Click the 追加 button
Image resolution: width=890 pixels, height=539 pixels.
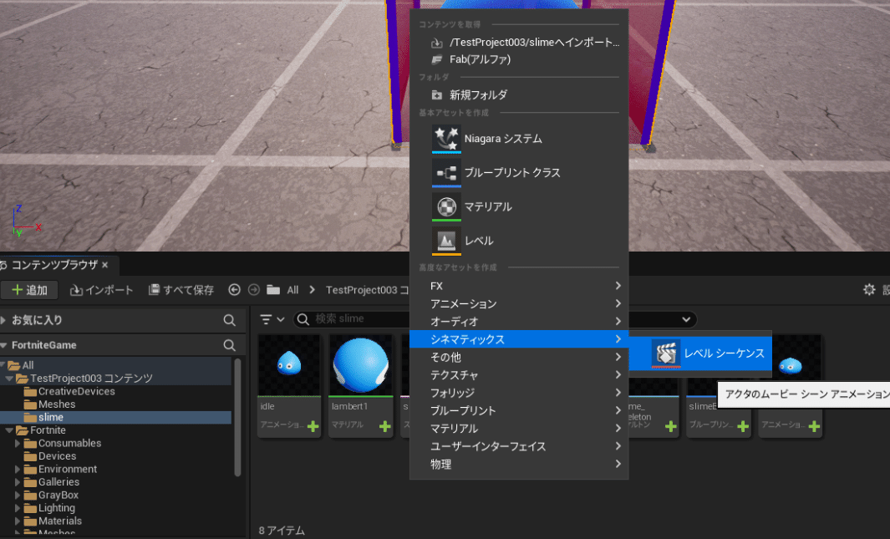[29, 290]
